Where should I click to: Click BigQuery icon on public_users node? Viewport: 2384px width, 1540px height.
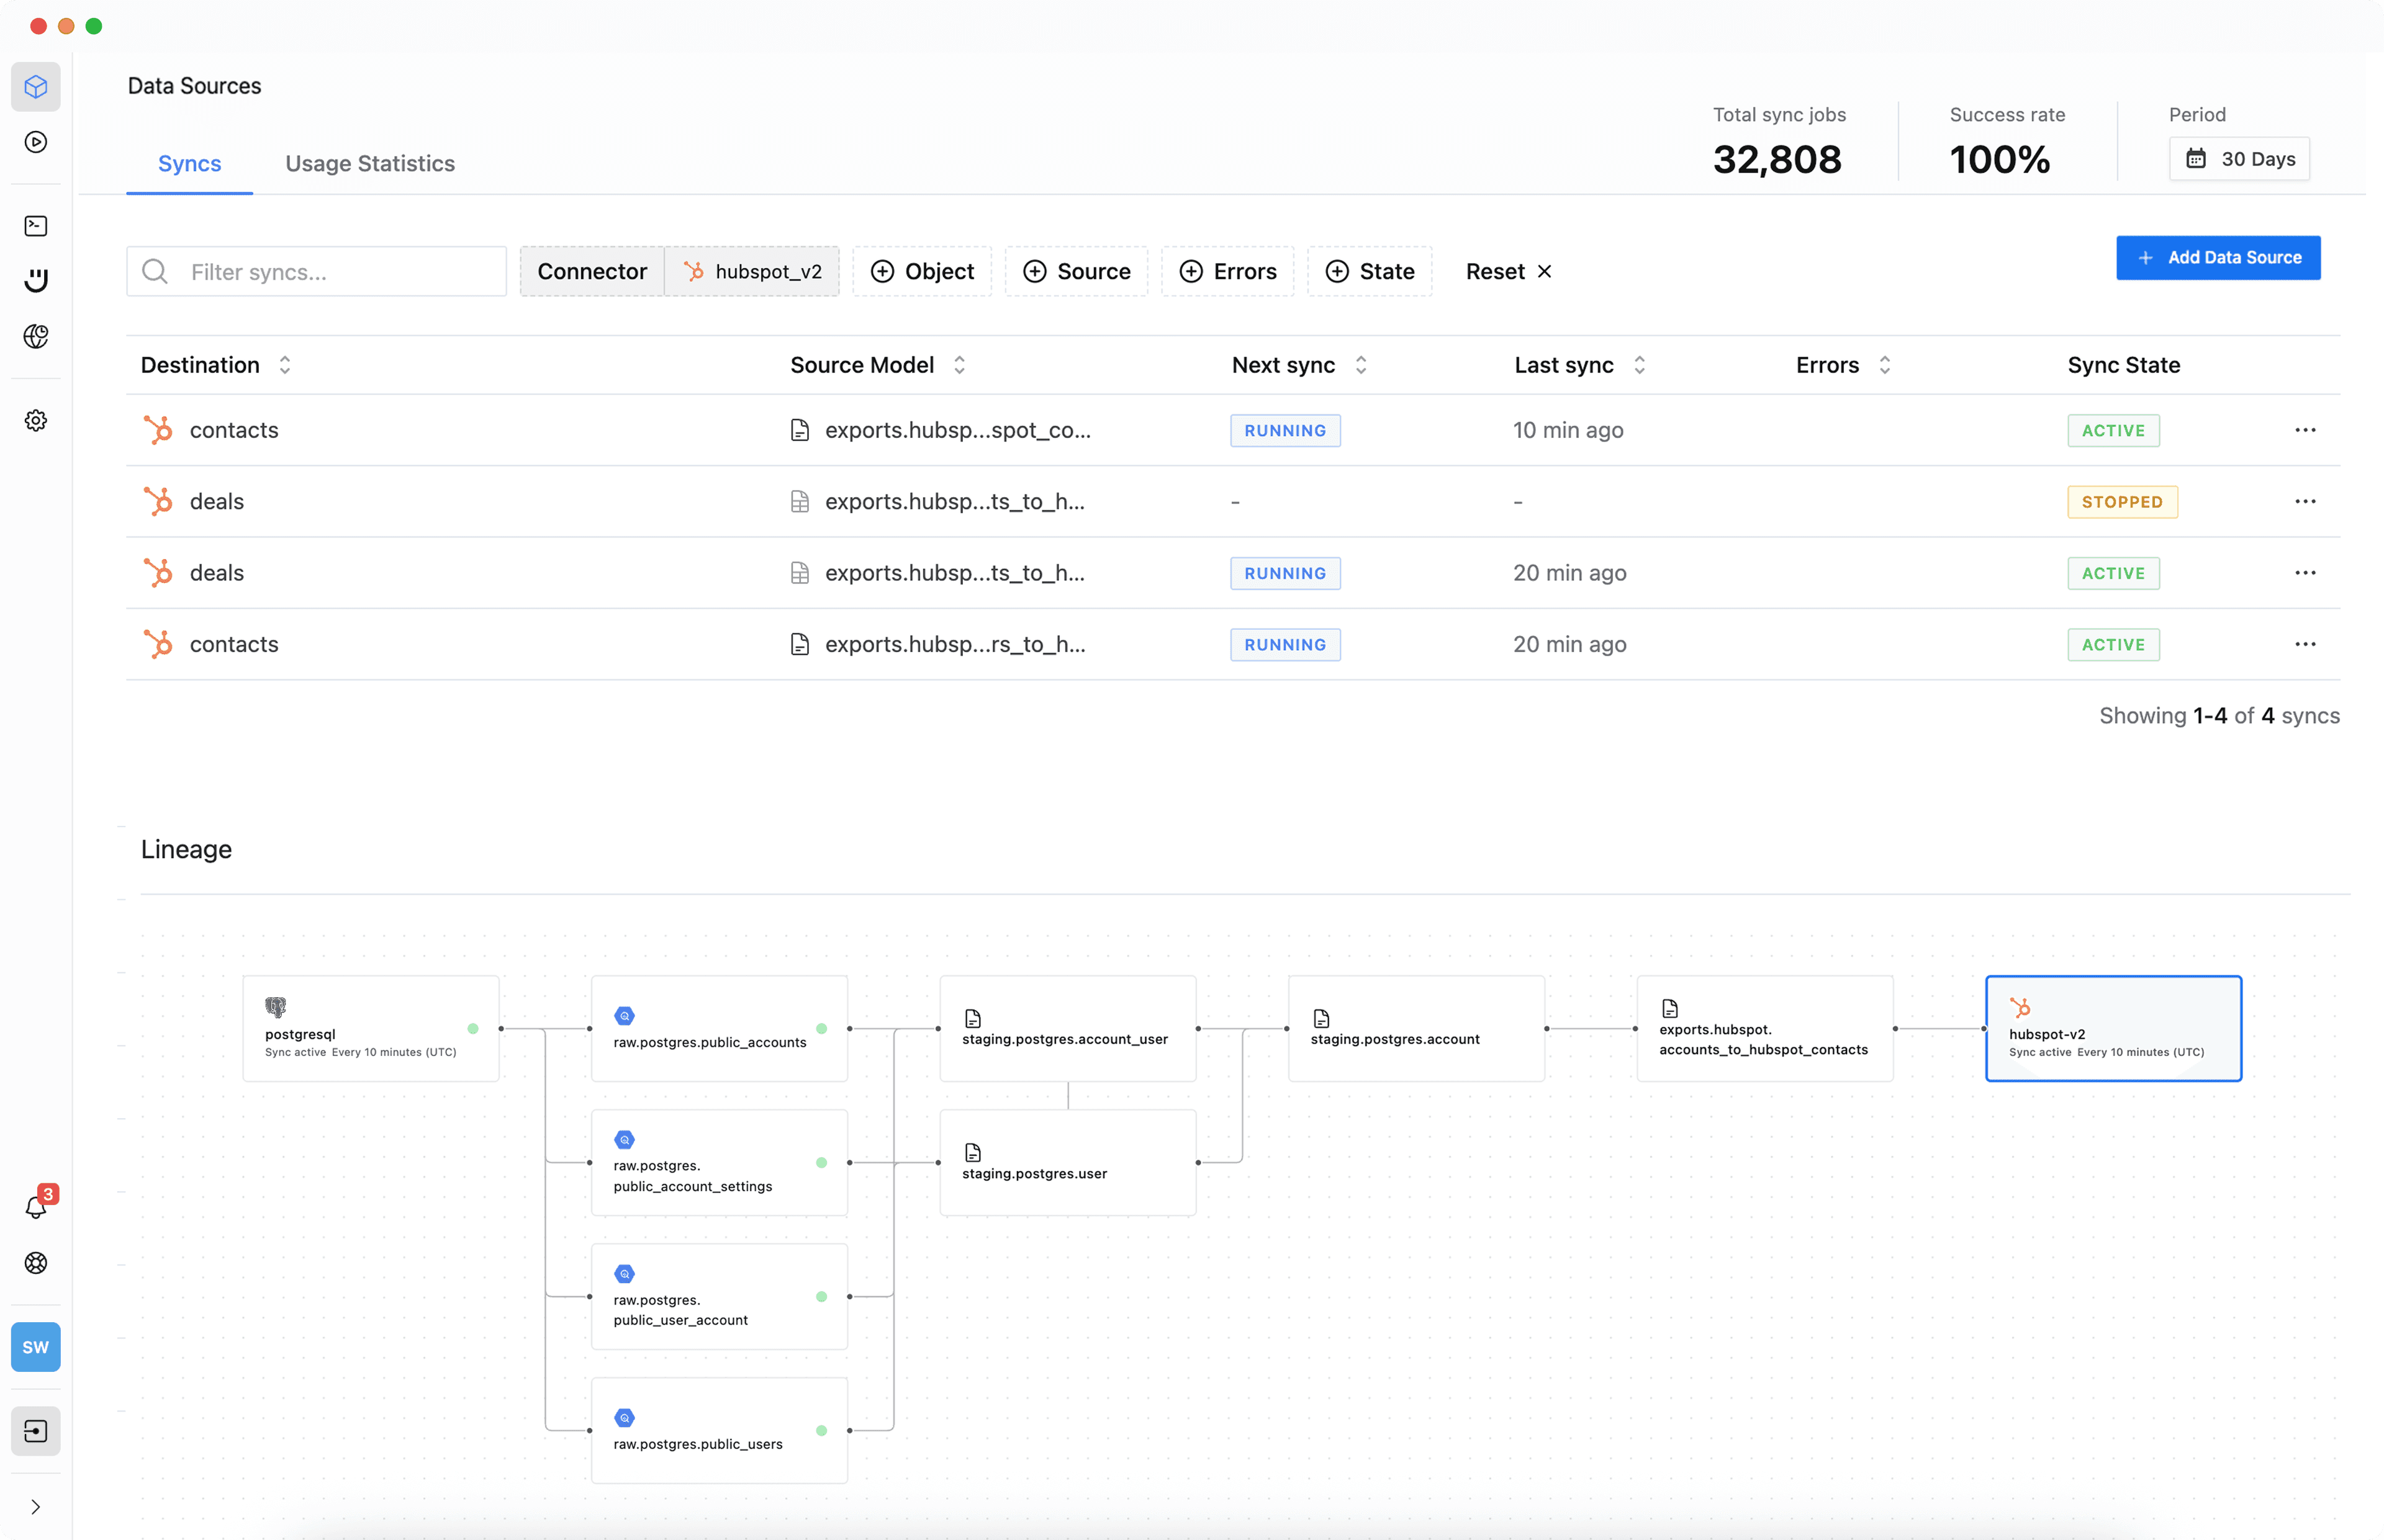[x=625, y=1418]
